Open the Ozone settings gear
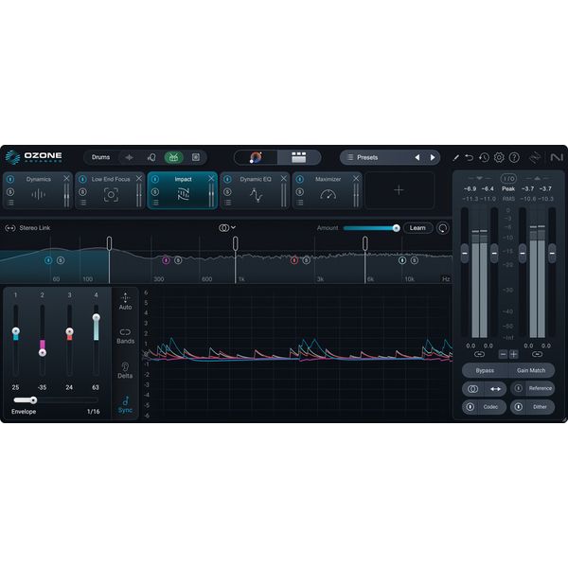Image resolution: width=568 pixels, height=568 pixels. coord(499,157)
